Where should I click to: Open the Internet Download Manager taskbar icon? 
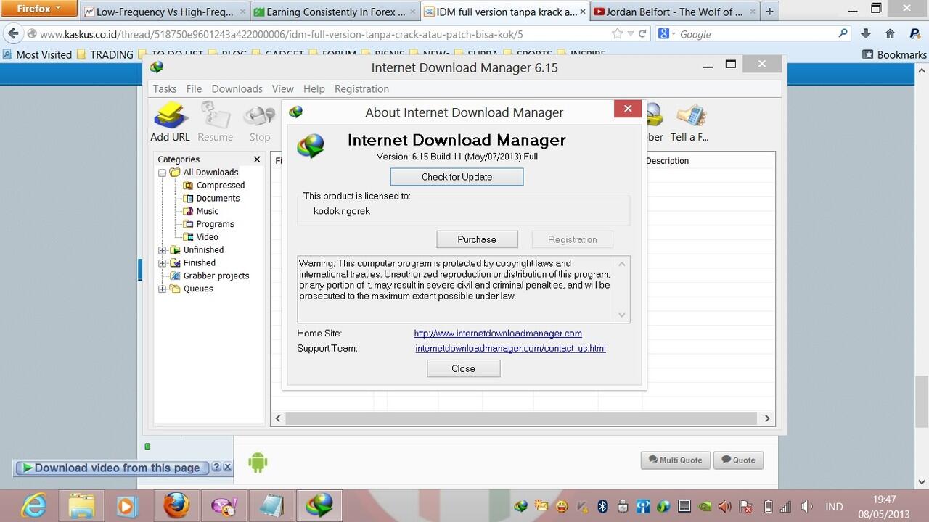point(320,505)
